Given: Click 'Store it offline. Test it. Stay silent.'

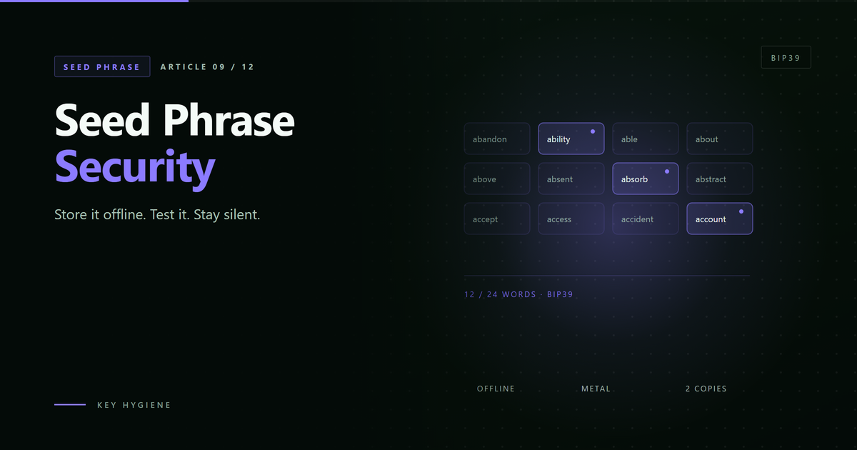Looking at the screenshot, I should point(157,214).
